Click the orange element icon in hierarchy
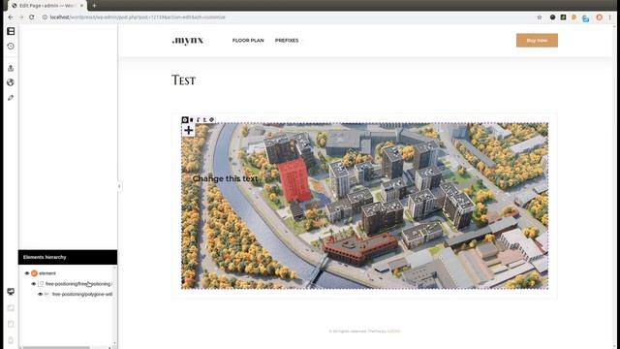Screen dimensions: 620x349 (x=35, y=273)
